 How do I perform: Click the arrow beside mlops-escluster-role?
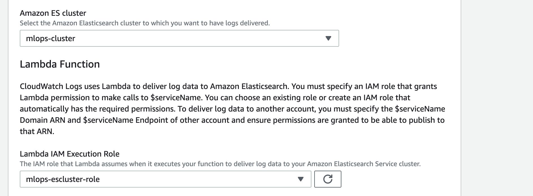(301, 179)
